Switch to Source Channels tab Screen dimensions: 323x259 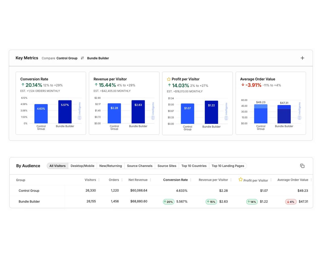click(x=140, y=166)
